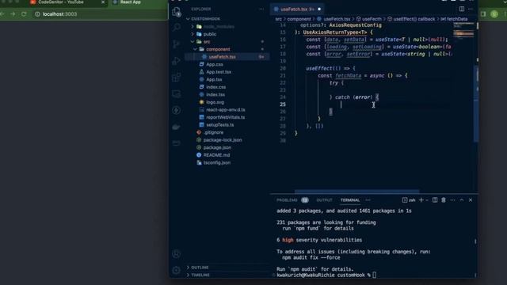The height and width of the screenshot is (285, 507).
Task: Open Explorer more actions ellipsis
Action: (x=261, y=9)
